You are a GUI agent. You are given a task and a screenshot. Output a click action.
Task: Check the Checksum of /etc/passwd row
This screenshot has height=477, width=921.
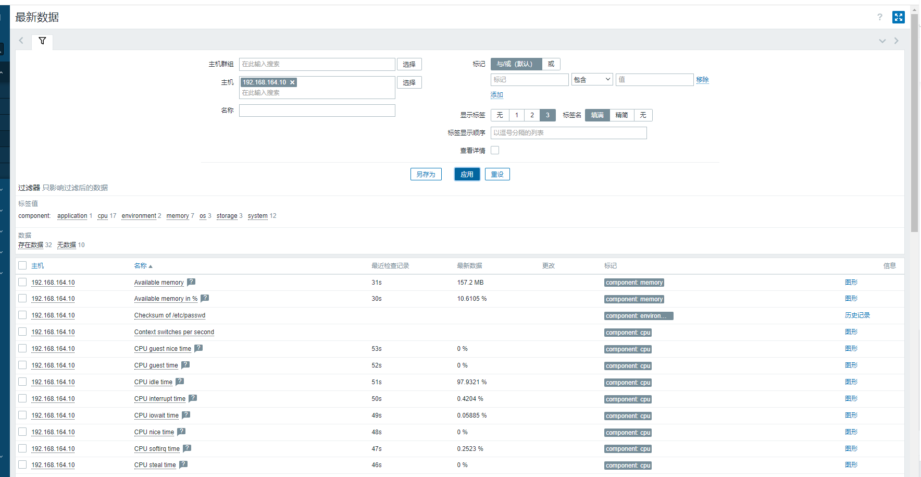(x=22, y=315)
